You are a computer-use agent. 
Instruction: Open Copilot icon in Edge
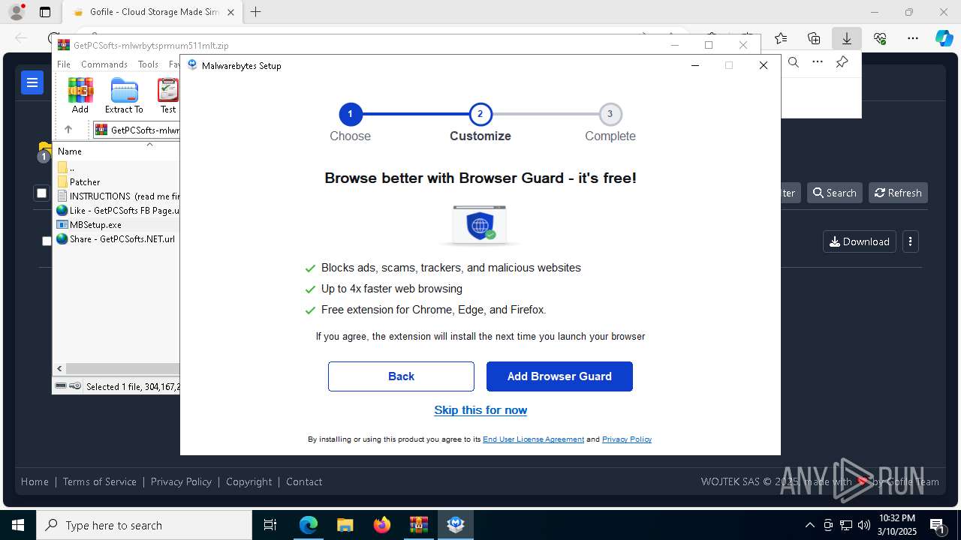[944, 38]
